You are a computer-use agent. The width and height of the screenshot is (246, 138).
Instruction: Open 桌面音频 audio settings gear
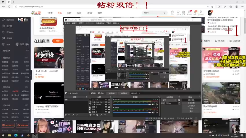157,113
